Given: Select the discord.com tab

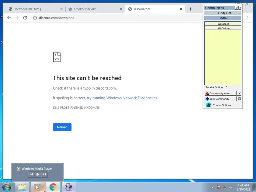Looking at the screenshot, I should [155, 9].
